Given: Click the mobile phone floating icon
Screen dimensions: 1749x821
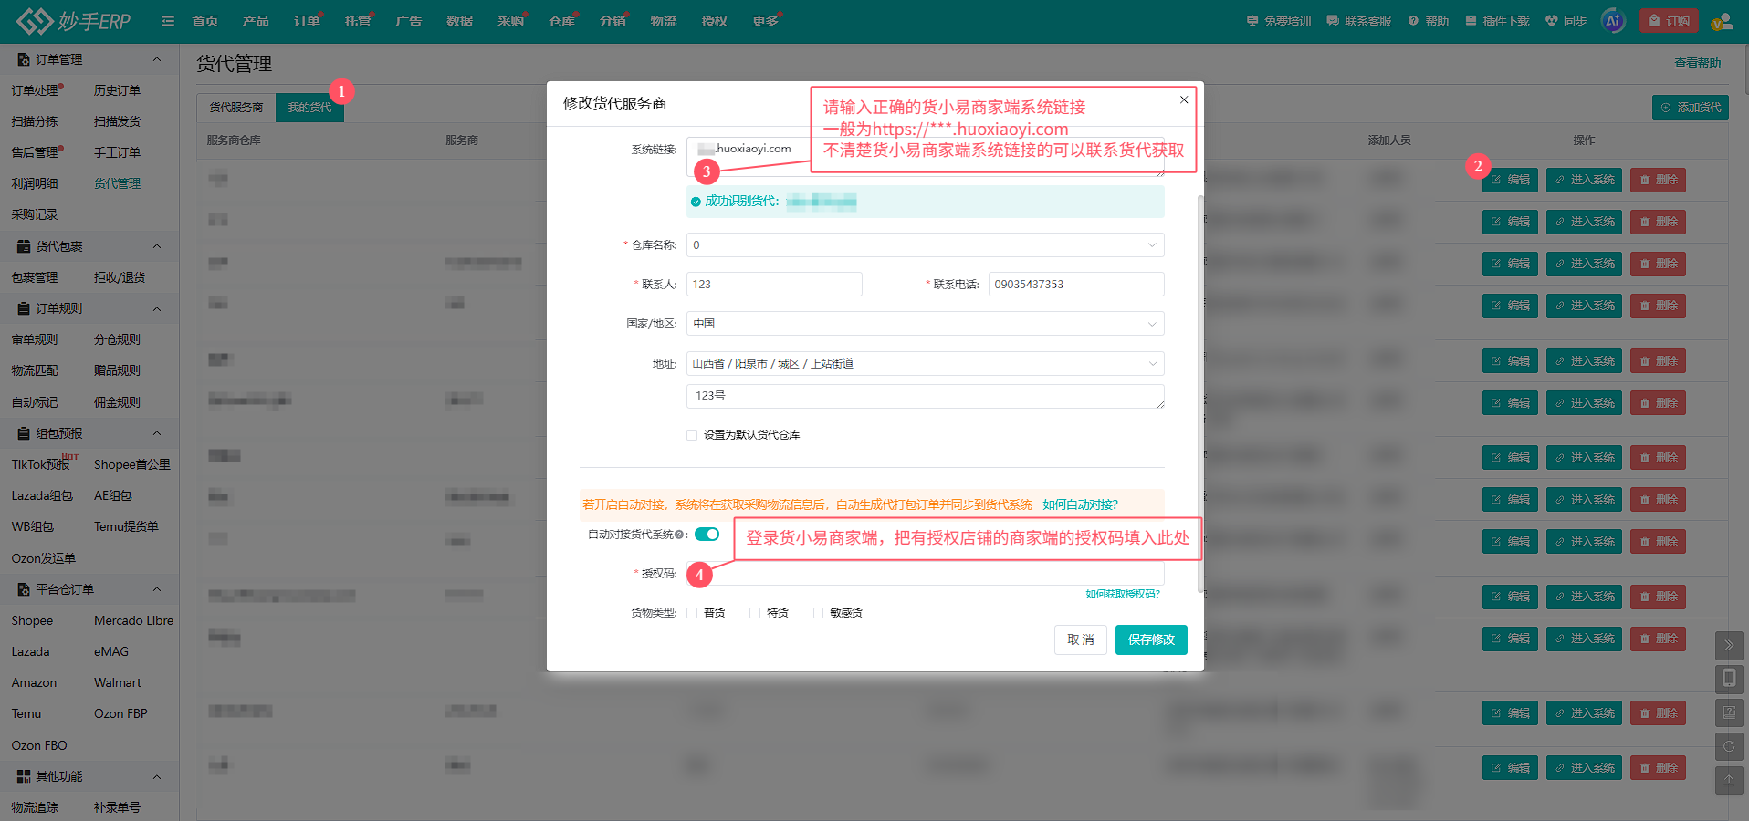Looking at the screenshot, I should pos(1729,678).
